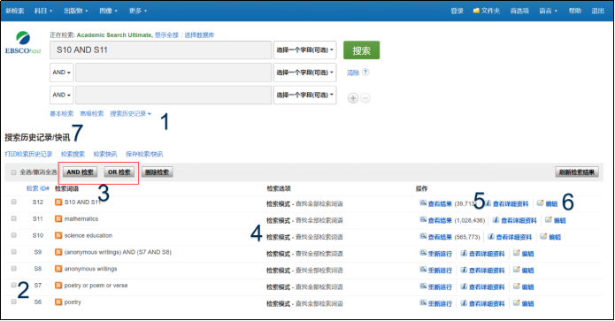
Task: Click the RSS icon beside poetry or poem or verse
Action: [58, 286]
